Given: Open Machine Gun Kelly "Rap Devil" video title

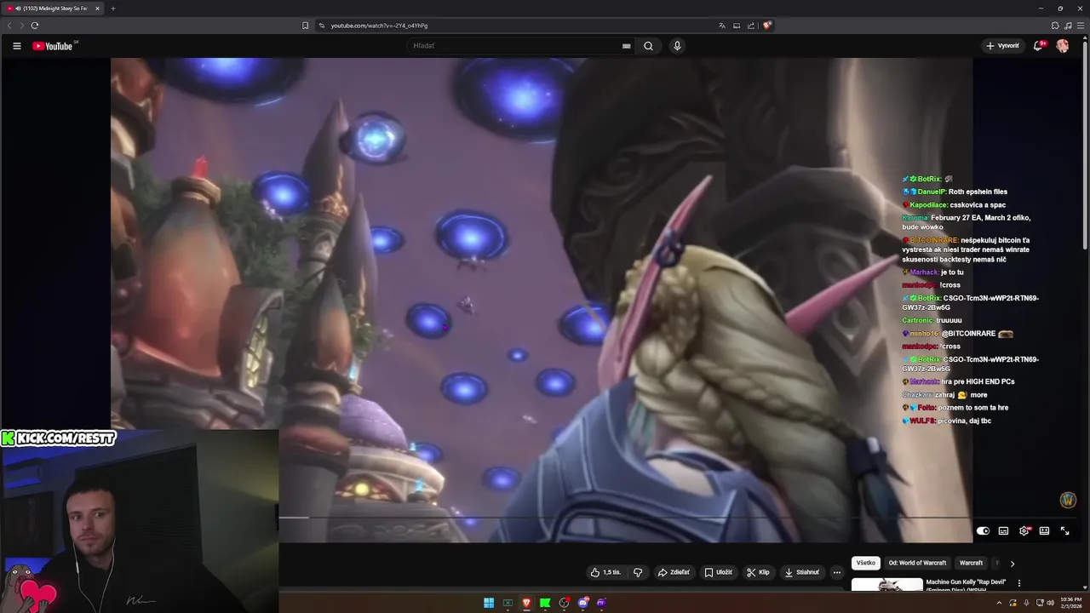Looking at the screenshot, I should point(966,585).
